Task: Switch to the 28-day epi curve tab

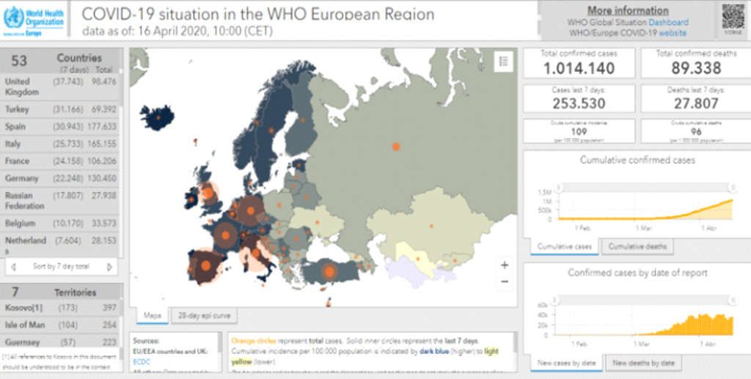Action: tap(205, 315)
